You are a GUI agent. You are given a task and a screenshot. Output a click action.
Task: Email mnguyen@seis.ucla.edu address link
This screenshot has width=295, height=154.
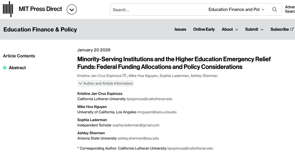(x=157, y=112)
